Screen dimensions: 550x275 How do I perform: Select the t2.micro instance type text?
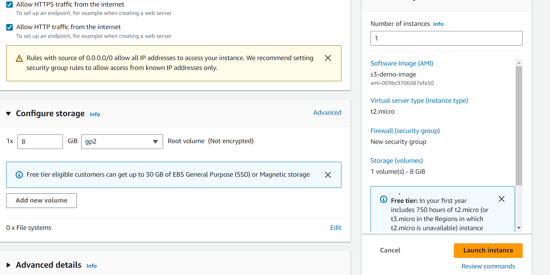pyautogui.click(x=382, y=111)
